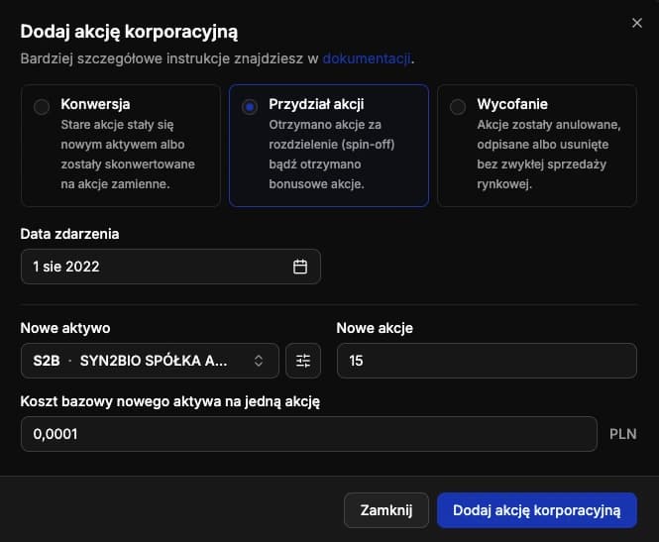Click the Zamknij button

386,510
